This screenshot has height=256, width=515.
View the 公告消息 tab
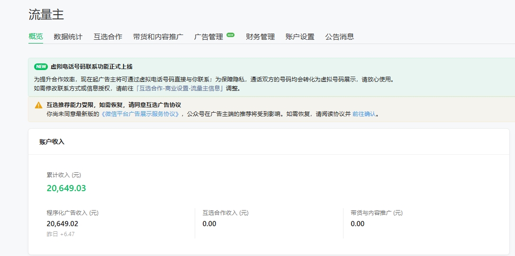pyautogui.click(x=339, y=36)
